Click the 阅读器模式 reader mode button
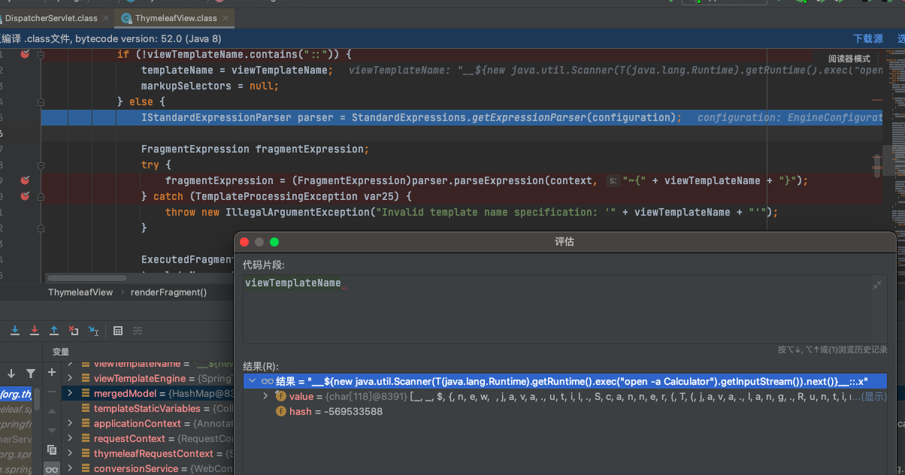 [x=849, y=59]
